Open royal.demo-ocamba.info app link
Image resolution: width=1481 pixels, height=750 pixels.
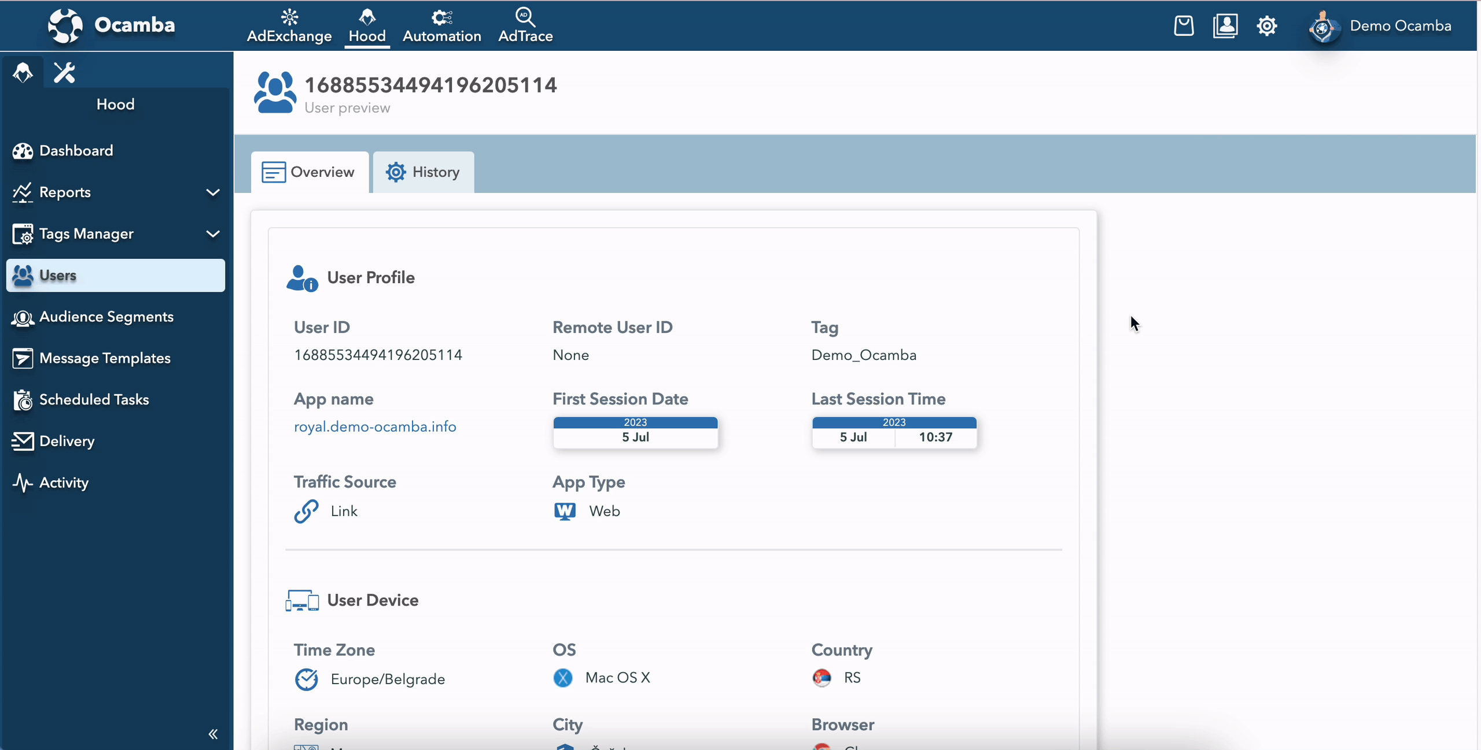[374, 426]
